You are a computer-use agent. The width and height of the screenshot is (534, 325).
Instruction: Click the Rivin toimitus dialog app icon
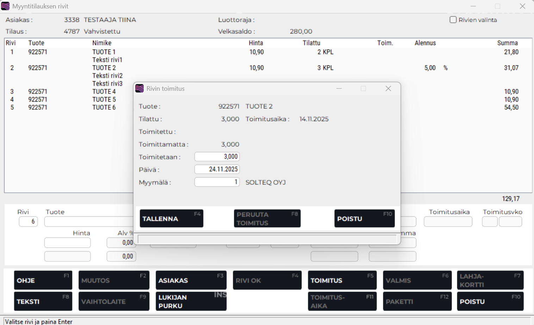point(139,89)
